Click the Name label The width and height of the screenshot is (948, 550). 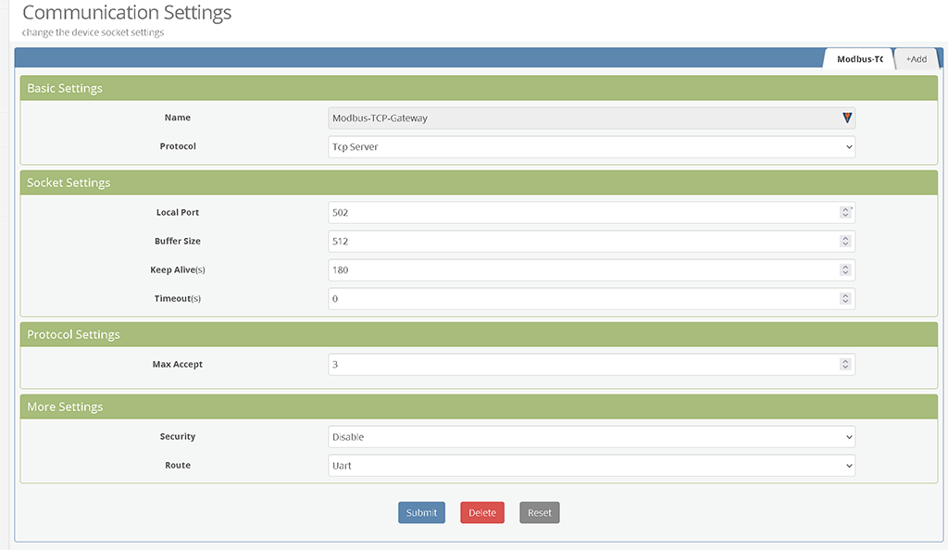click(178, 118)
